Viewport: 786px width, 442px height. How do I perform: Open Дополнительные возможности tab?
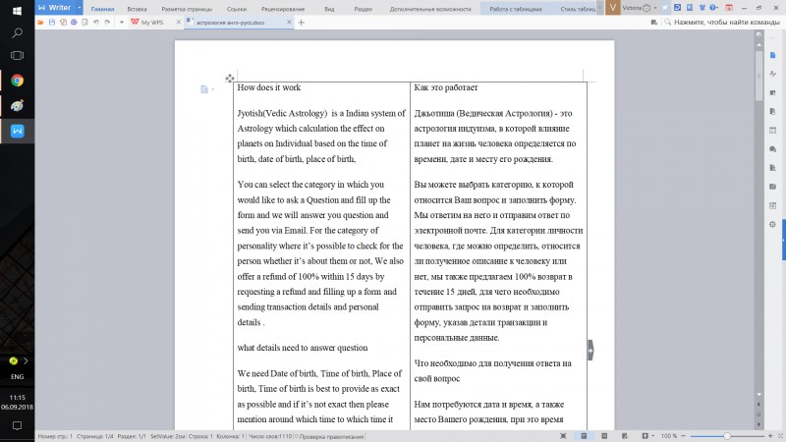pos(430,9)
